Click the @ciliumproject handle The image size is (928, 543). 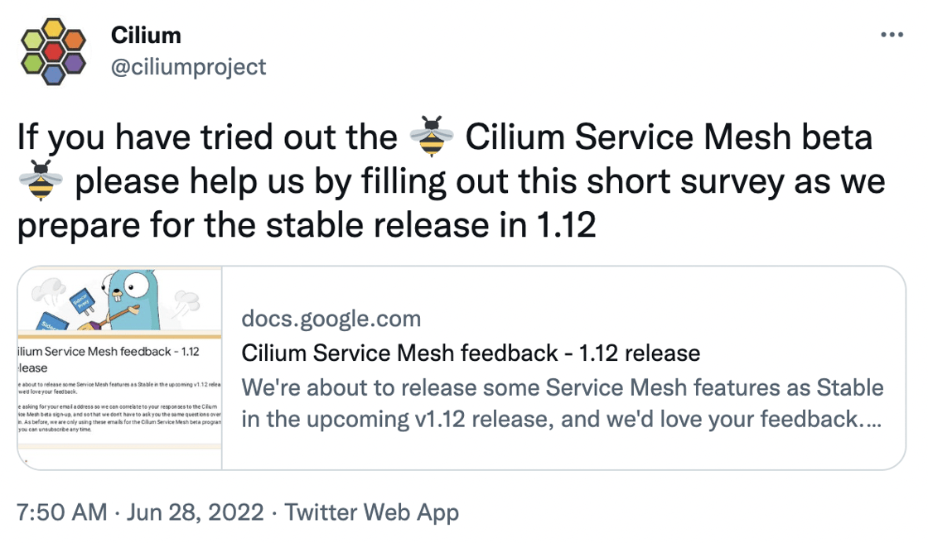pos(189,66)
